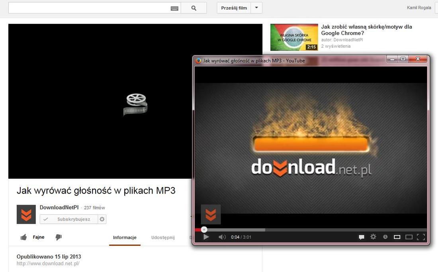Click author DownloadNetPl under suggested video
Image resolution: width=438 pixels, height=272 pixels.
coord(348,40)
